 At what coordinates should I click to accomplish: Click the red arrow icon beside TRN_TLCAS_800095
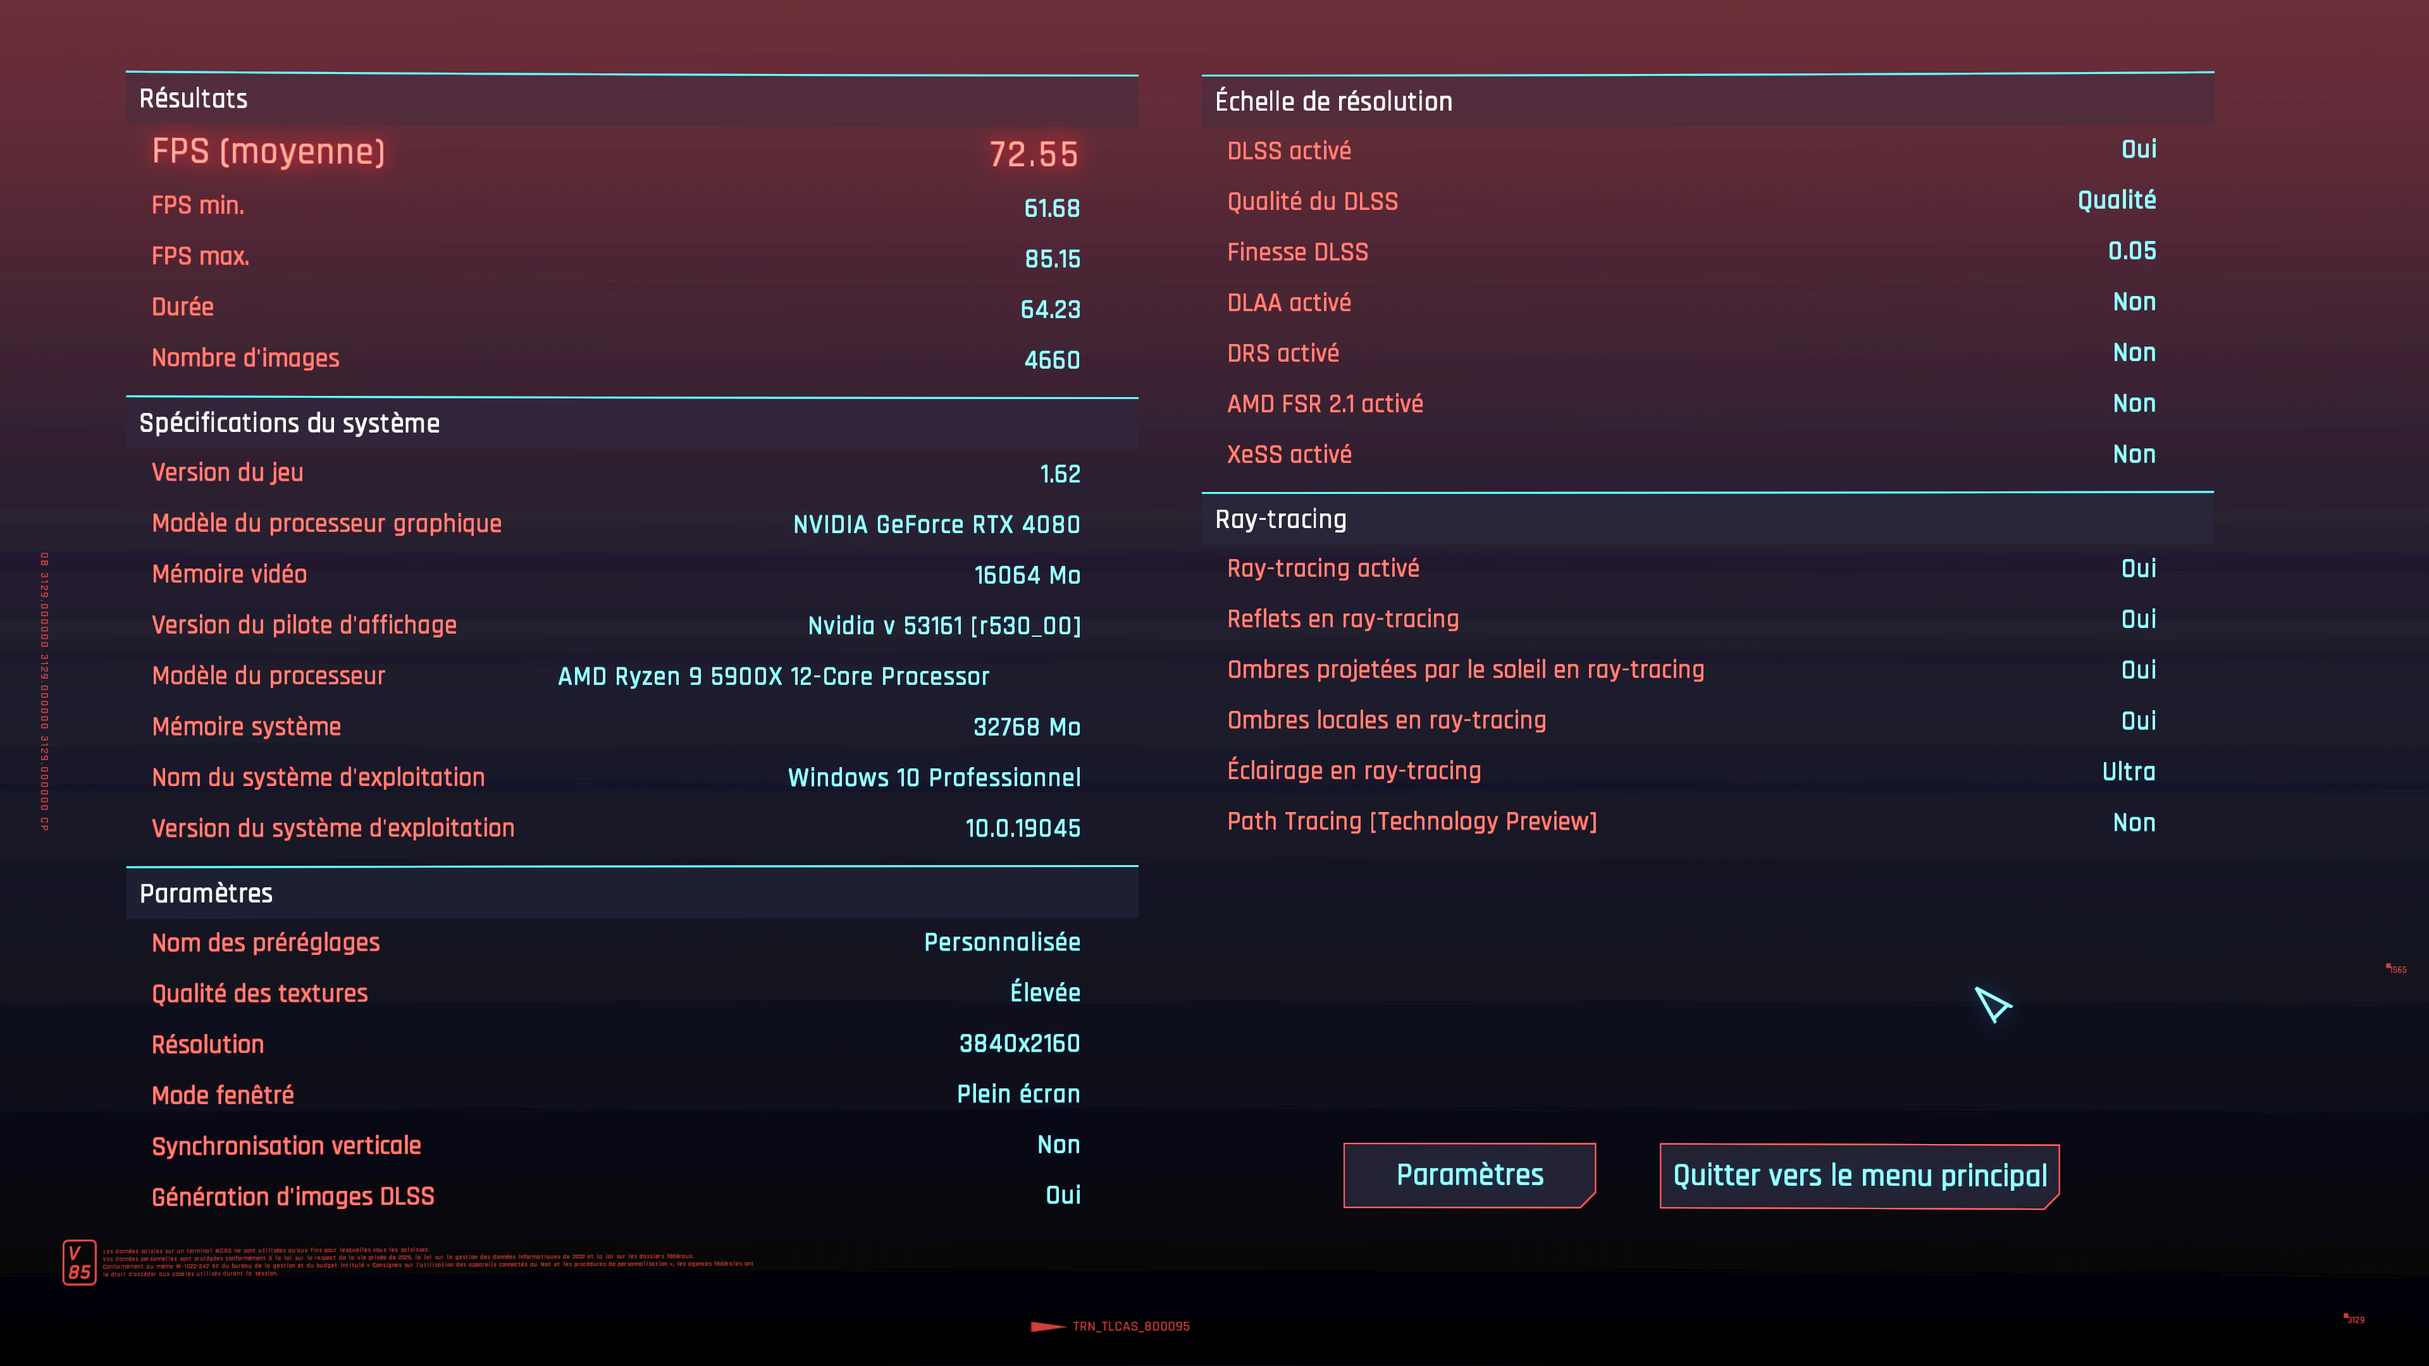[1048, 1326]
